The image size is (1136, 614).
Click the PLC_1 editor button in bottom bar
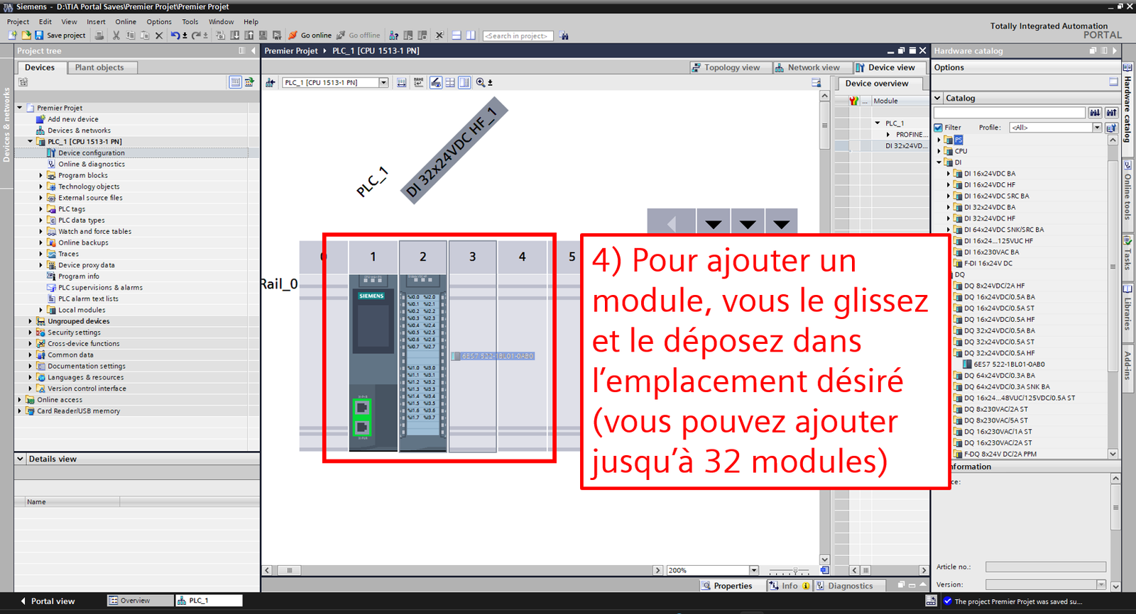209,601
